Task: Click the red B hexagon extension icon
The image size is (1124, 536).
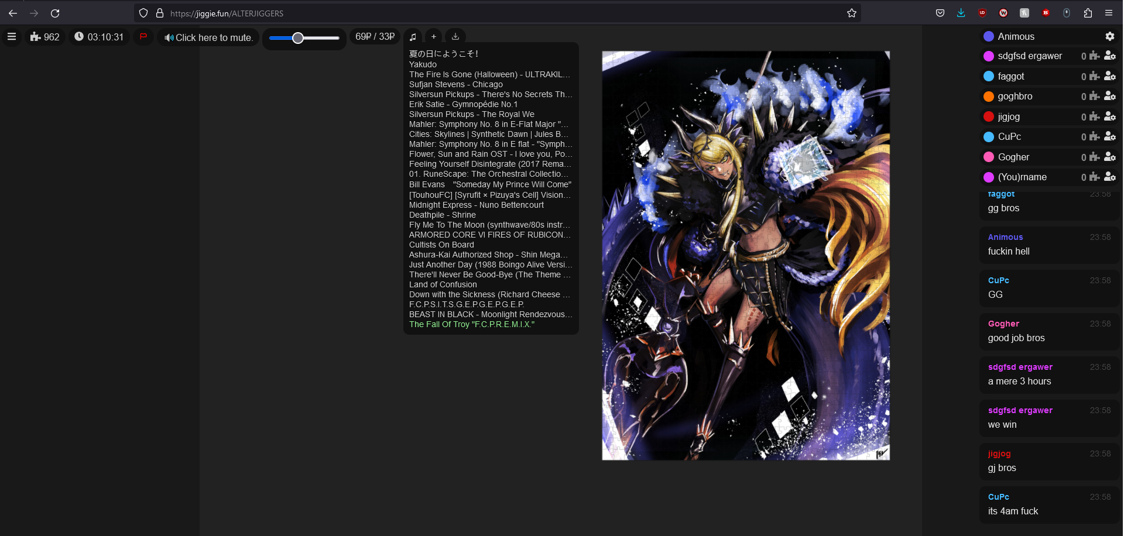Action: 1046,13
